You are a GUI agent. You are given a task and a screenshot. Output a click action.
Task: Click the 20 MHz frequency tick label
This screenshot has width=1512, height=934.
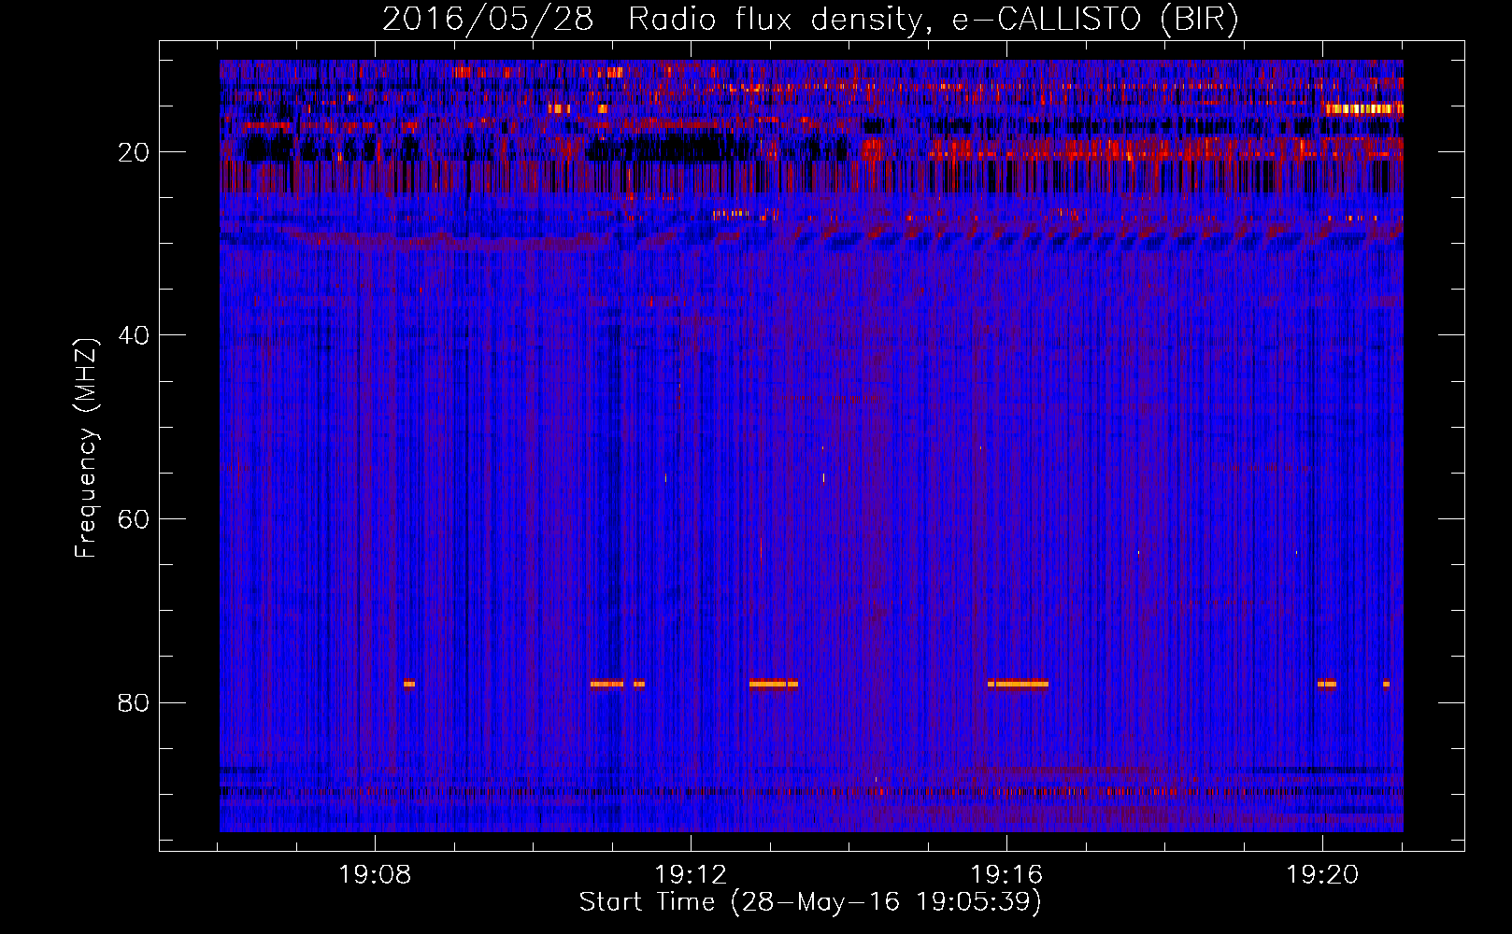coord(134,152)
